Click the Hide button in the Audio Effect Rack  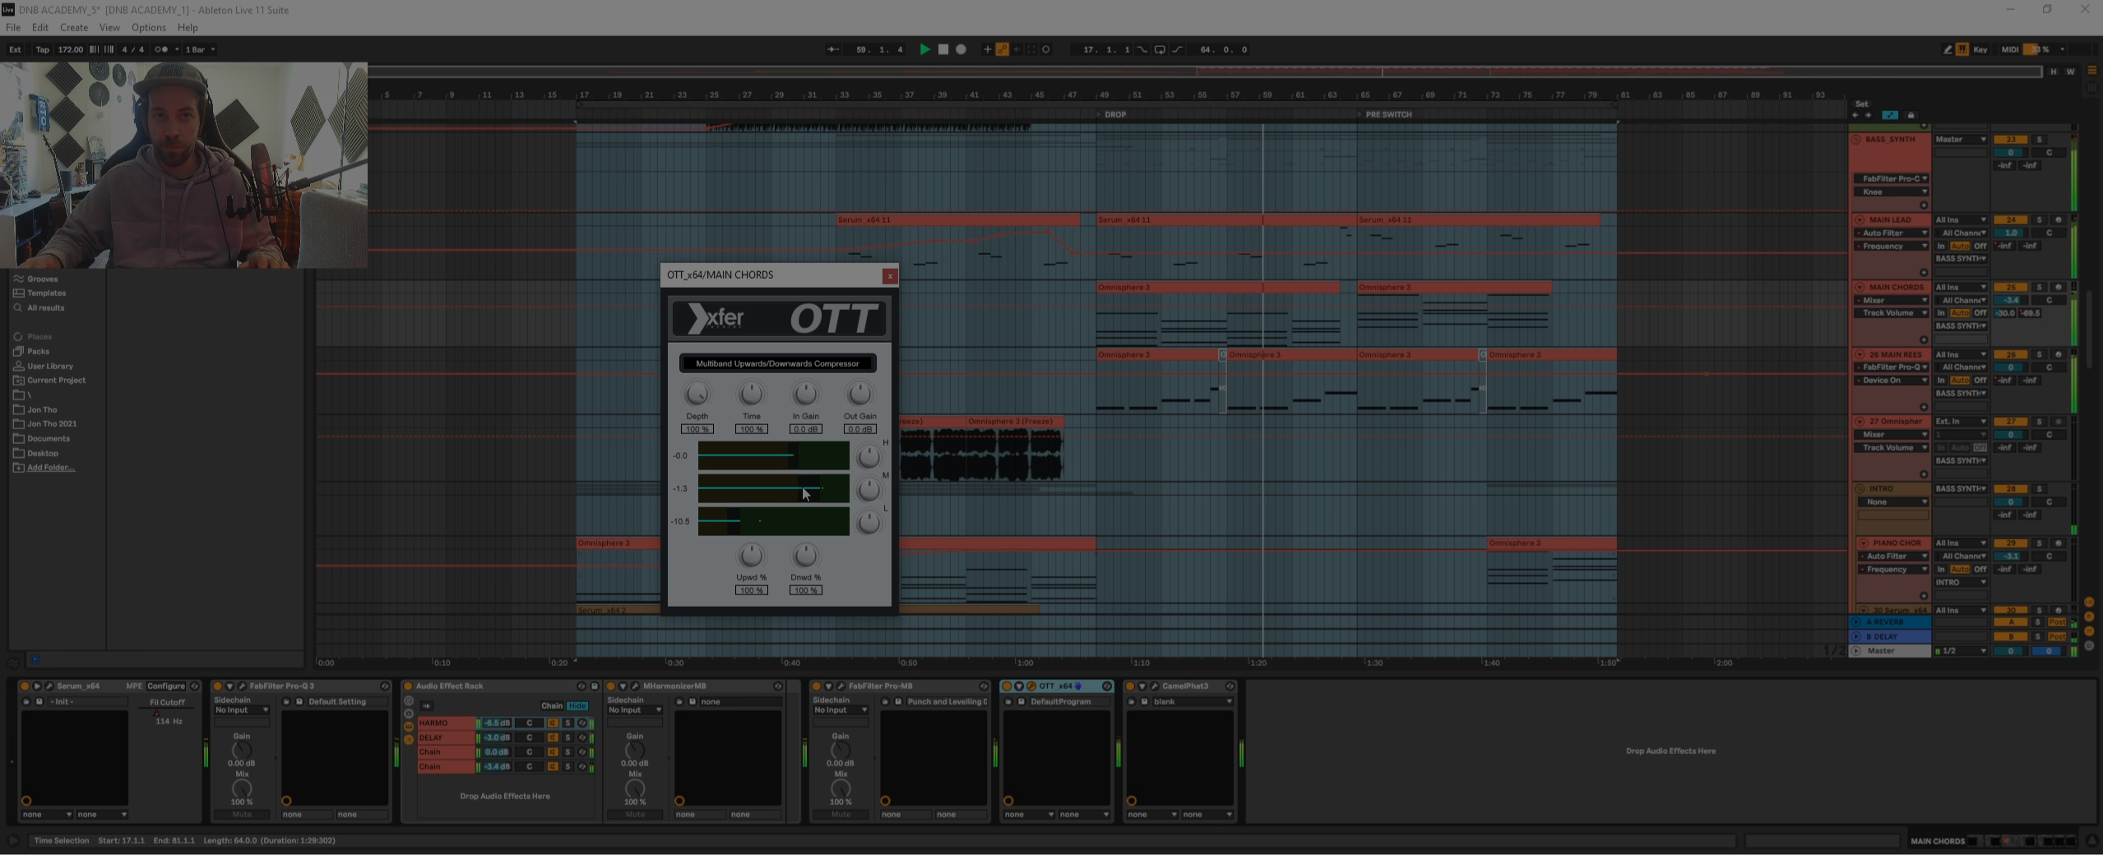pyautogui.click(x=577, y=705)
